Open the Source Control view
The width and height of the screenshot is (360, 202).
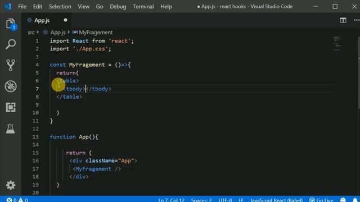[11, 65]
